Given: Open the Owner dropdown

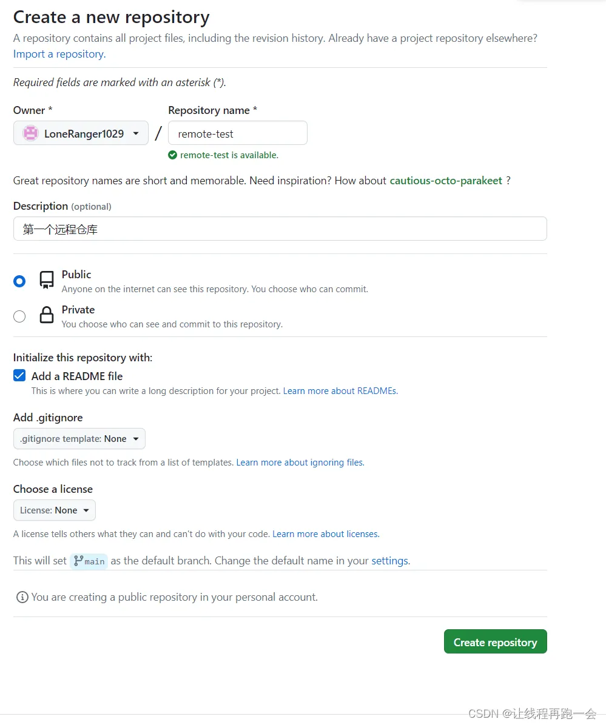Looking at the screenshot, I should coord(81,133).
